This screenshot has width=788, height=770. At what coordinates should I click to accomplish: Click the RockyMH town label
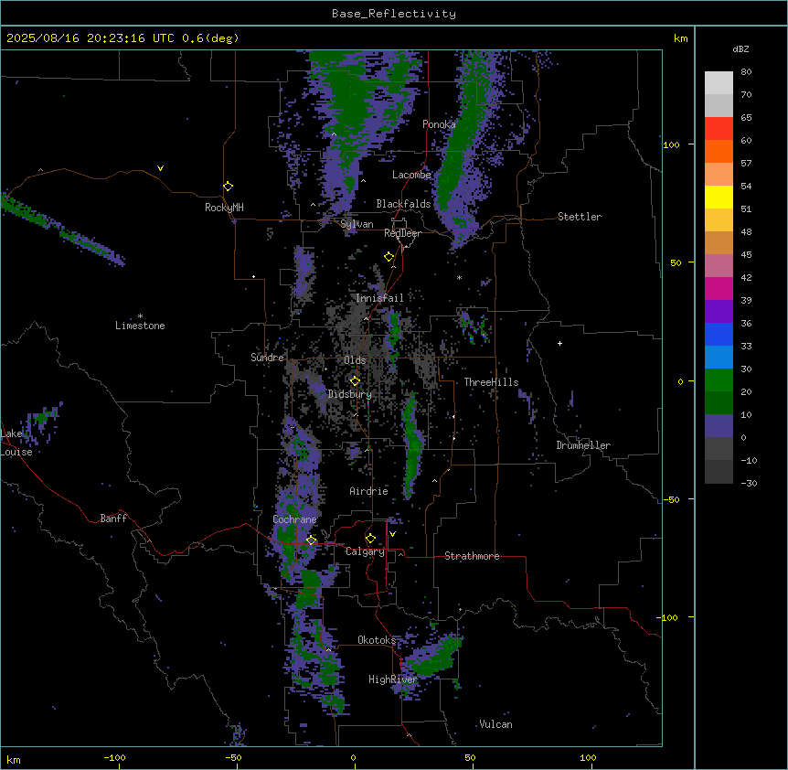224,208
